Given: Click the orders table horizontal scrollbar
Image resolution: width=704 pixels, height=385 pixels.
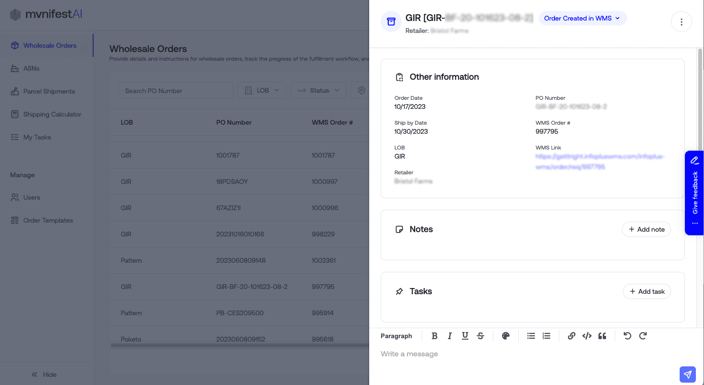Looking at the screenshot, I should tap(239, 345).
